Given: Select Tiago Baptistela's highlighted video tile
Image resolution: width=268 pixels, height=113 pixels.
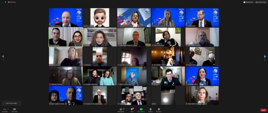Looking at the screenshot, I should coord(66,37).
